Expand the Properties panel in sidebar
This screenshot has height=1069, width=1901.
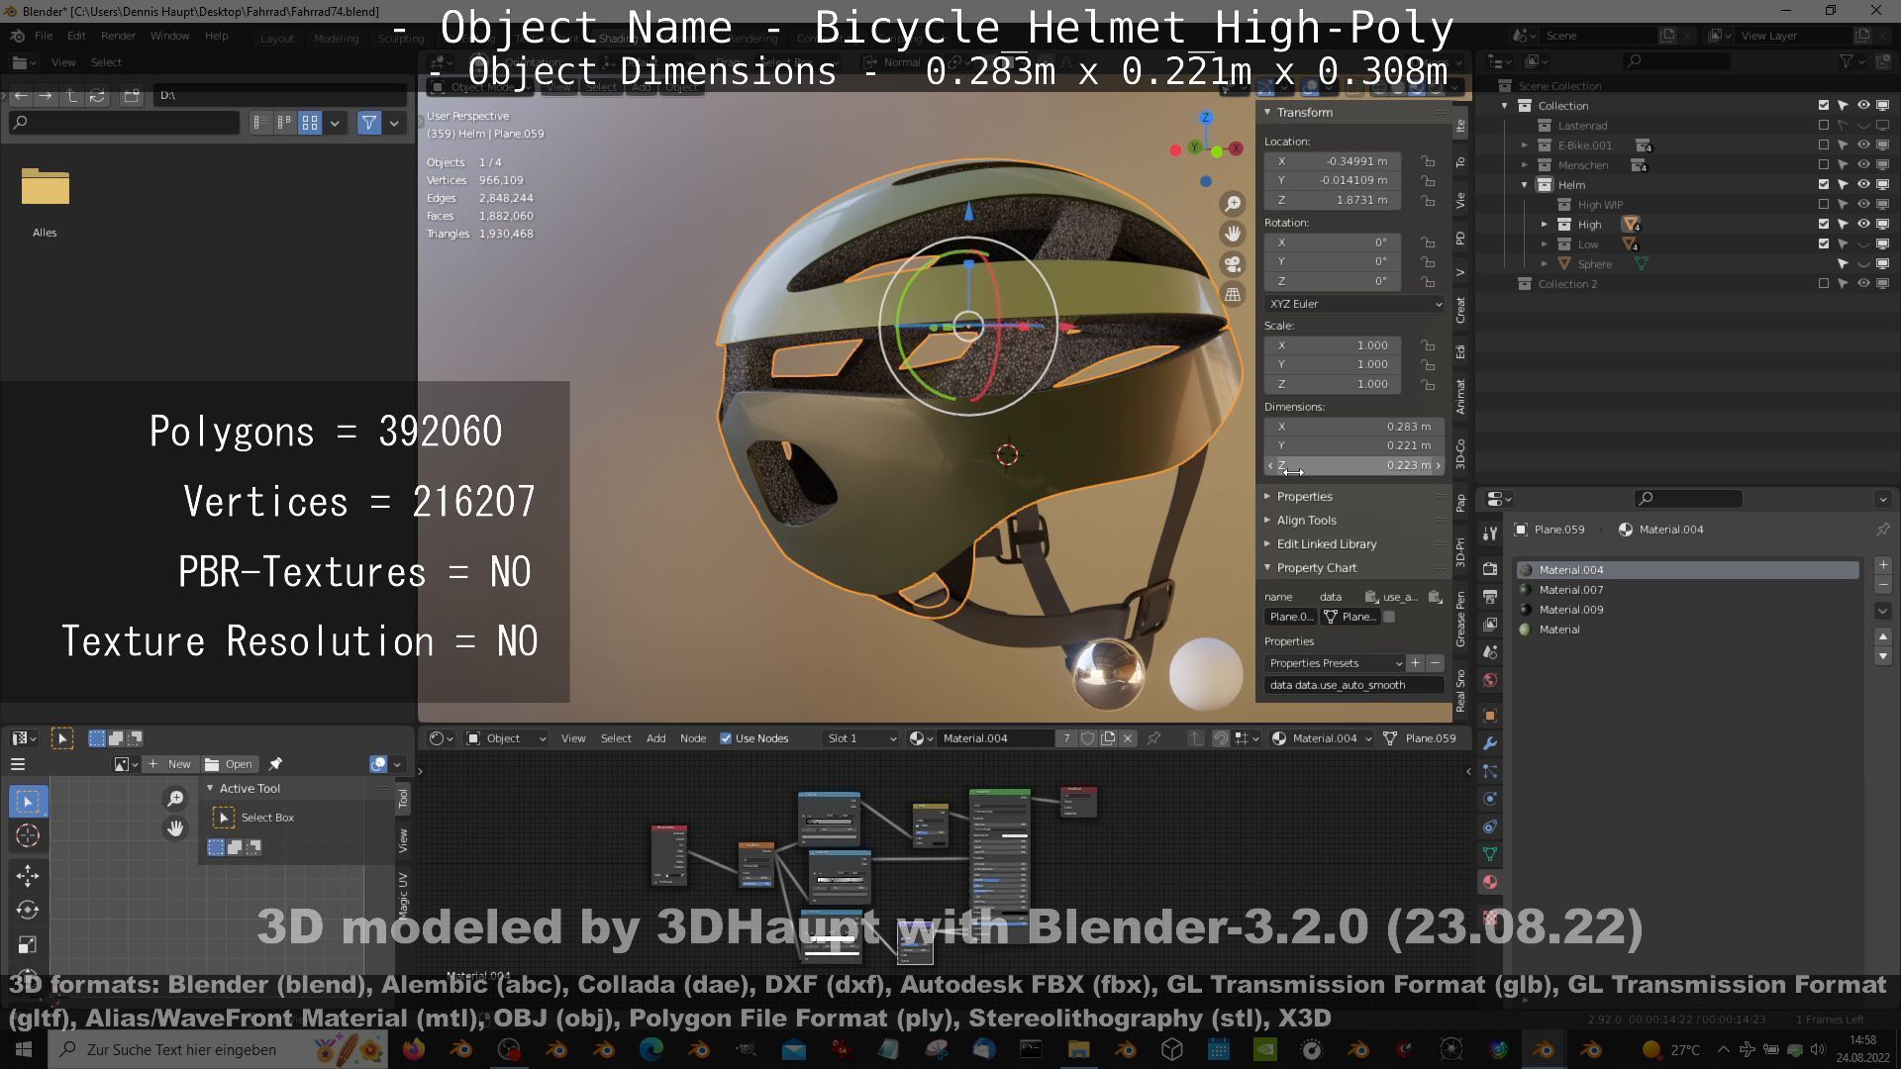tap(1305, 497)
